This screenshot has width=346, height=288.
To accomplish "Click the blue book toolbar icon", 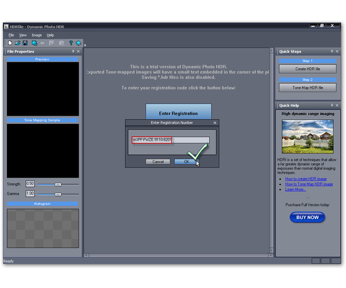I will click(78, 43).
